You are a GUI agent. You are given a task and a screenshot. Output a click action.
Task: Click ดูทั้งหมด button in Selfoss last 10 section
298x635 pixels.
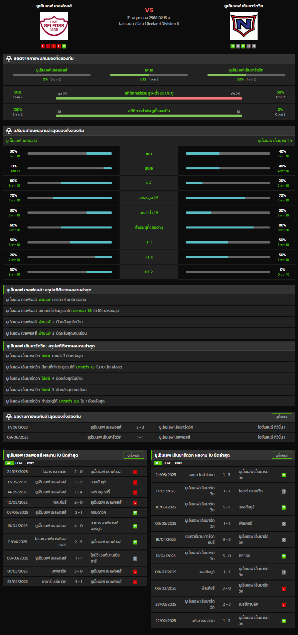click(x=134, y=455)
